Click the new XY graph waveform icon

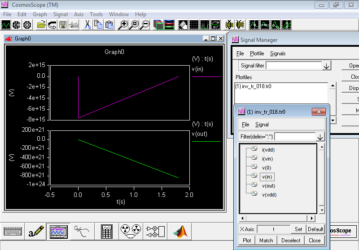[x=6, y=25]
